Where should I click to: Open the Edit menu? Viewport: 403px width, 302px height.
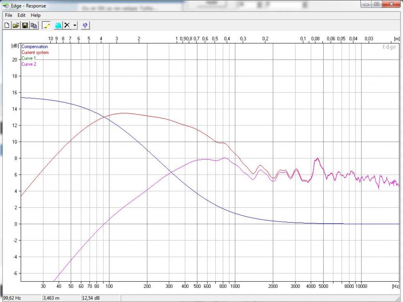pos(21,15)
